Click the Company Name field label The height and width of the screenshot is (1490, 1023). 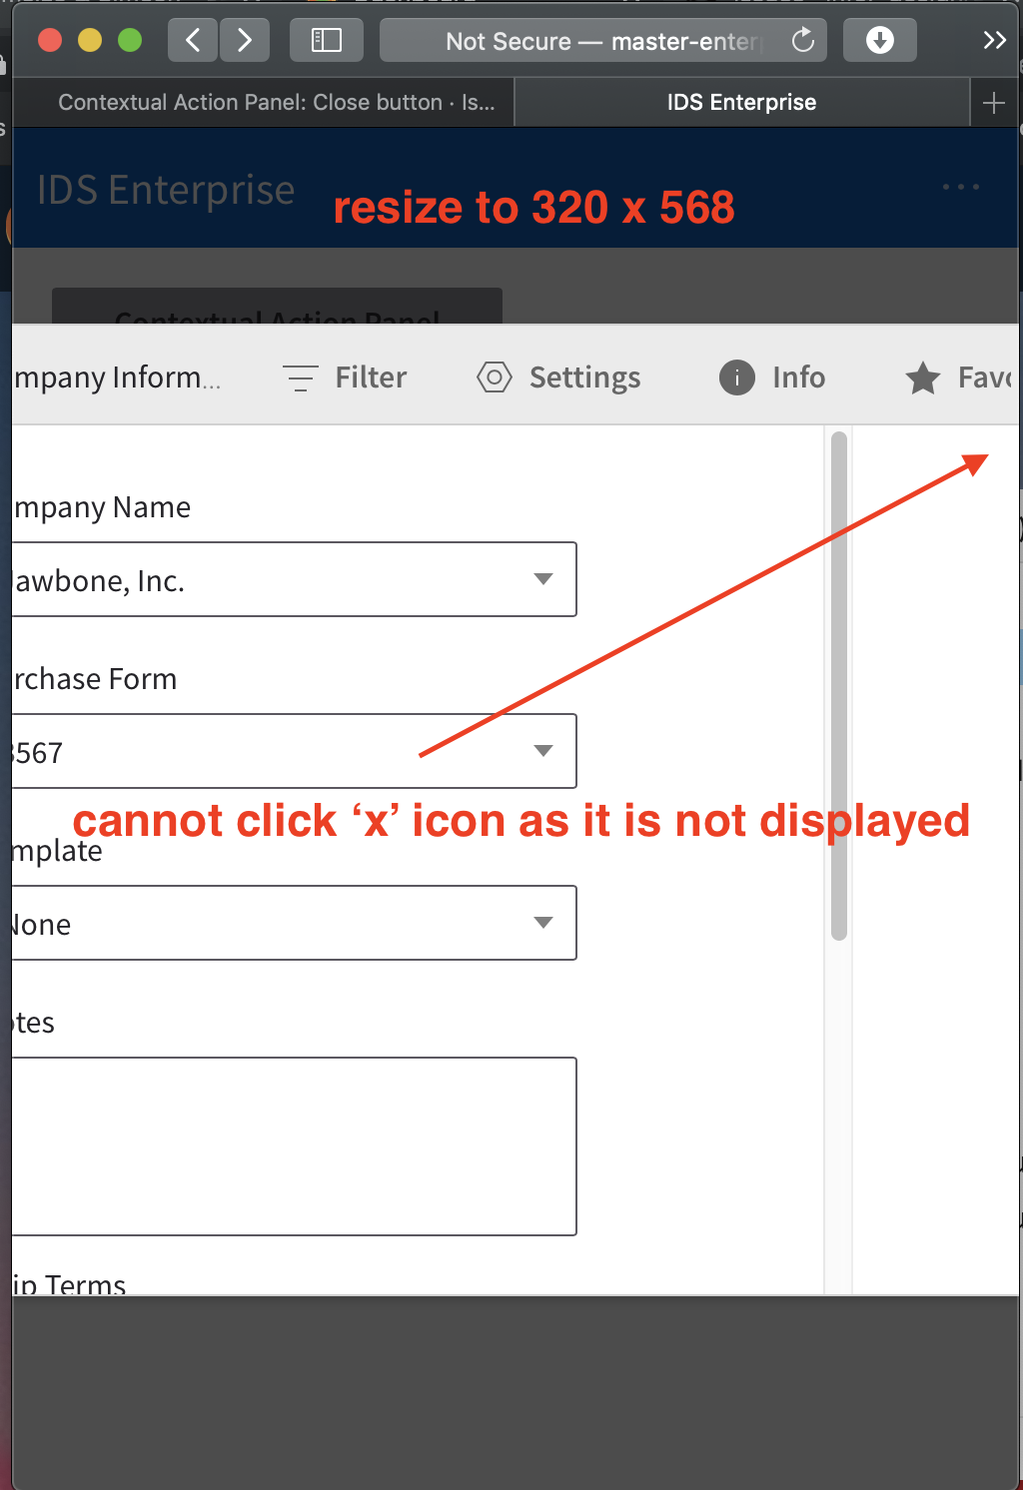pos(101,507)
